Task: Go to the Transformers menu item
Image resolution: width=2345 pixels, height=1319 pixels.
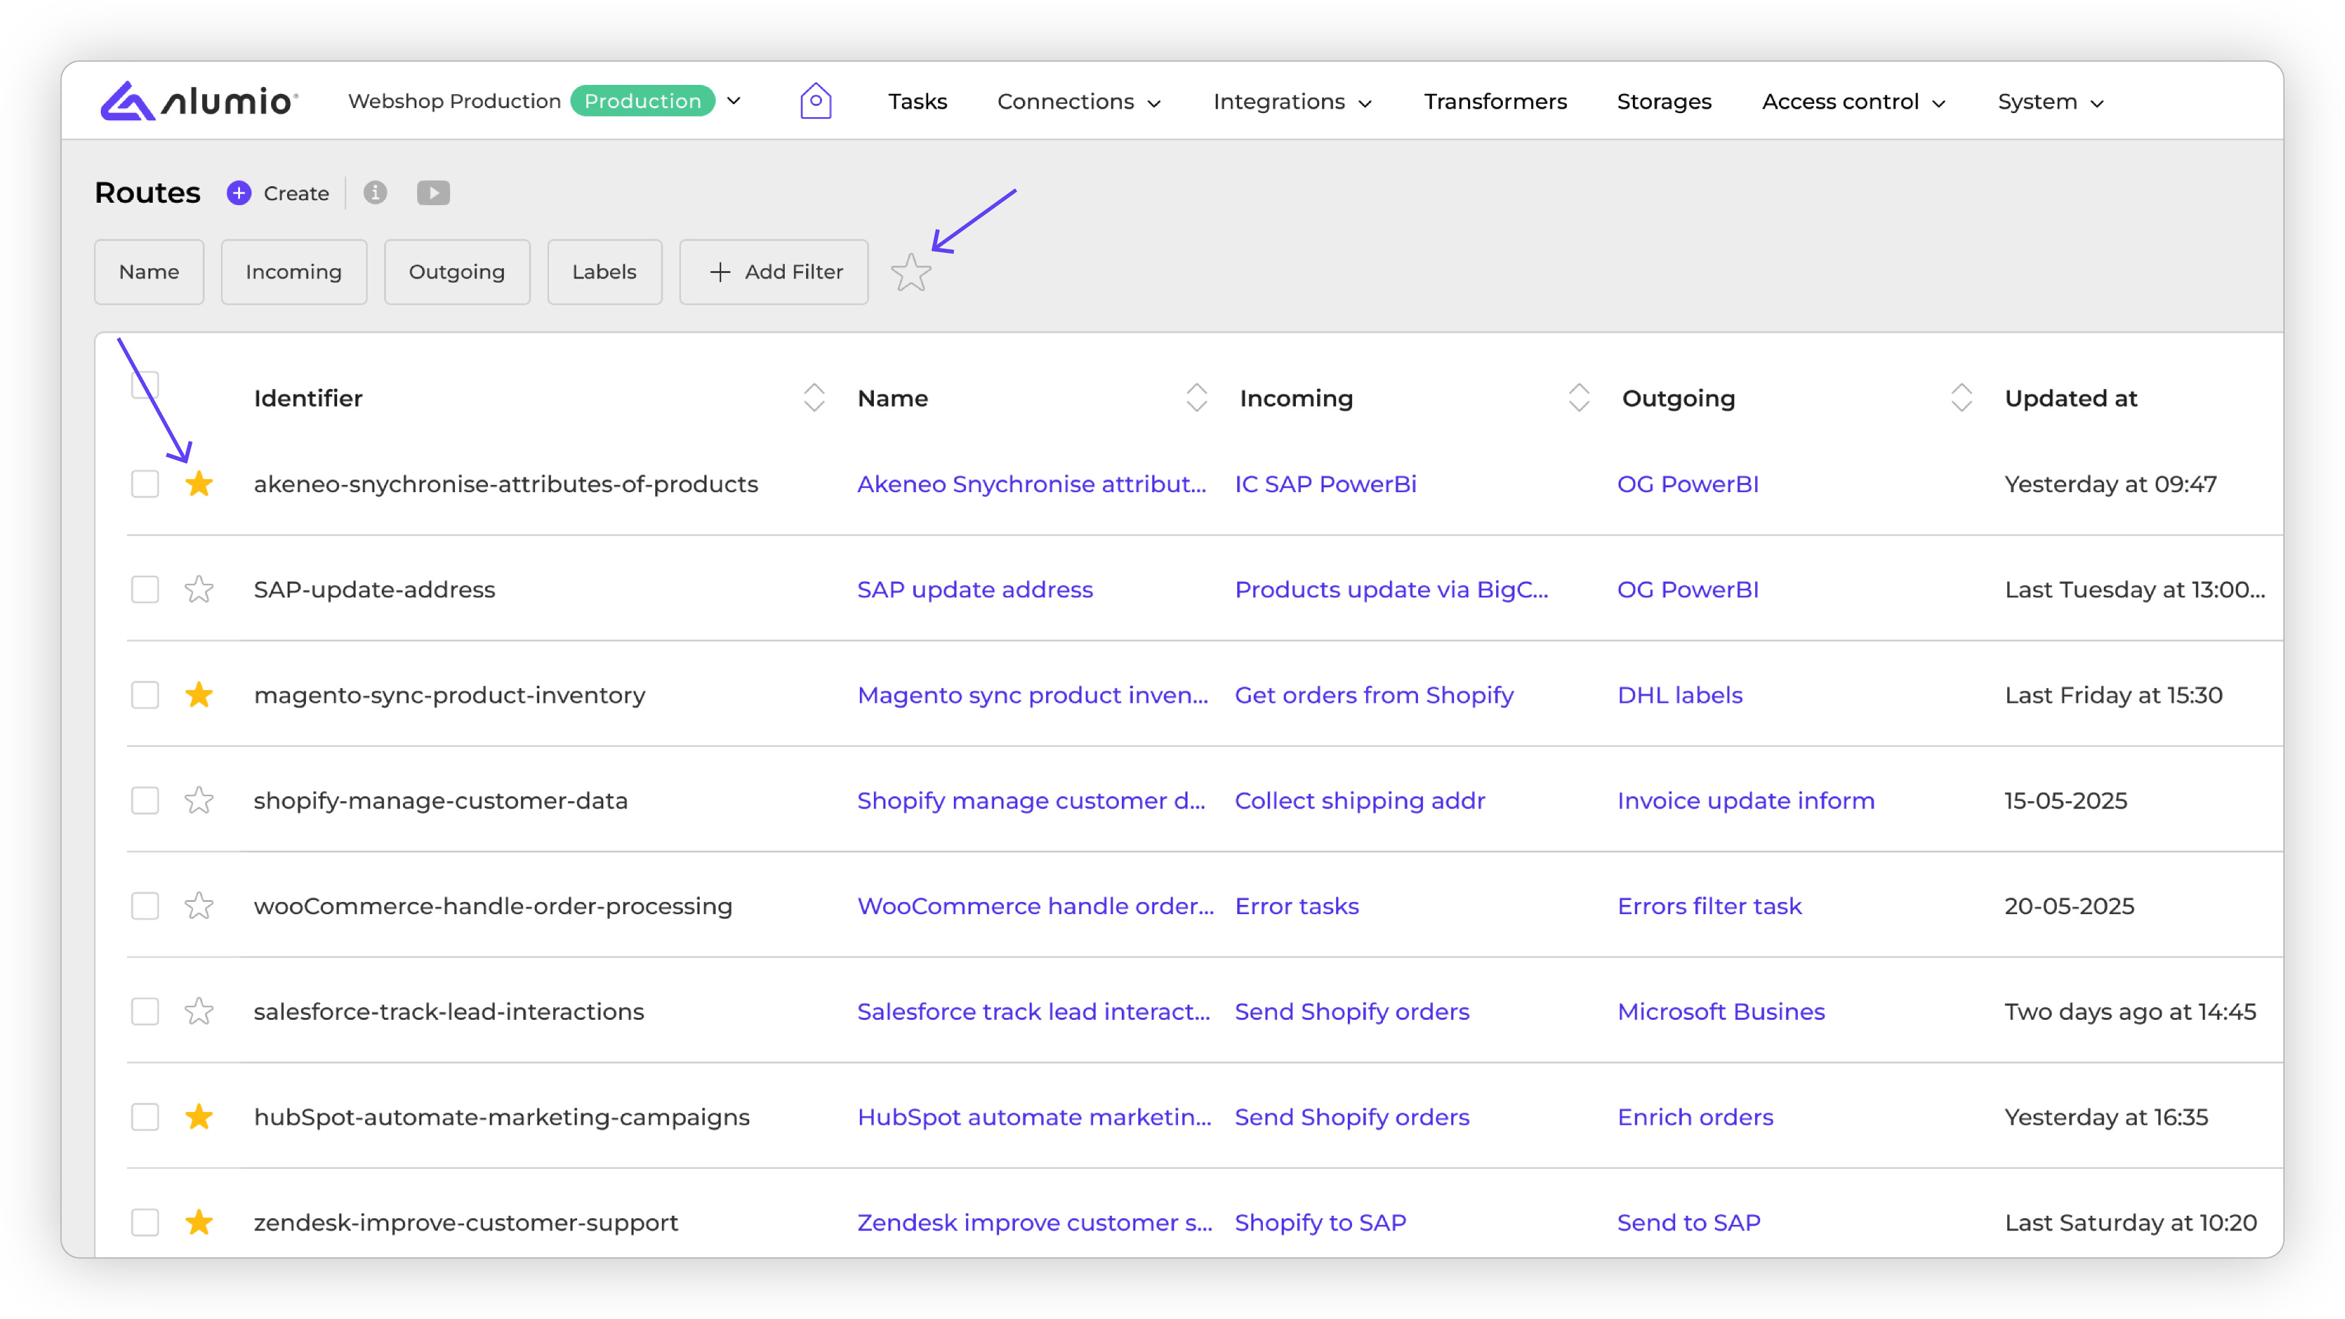Action: [1495, 102]
